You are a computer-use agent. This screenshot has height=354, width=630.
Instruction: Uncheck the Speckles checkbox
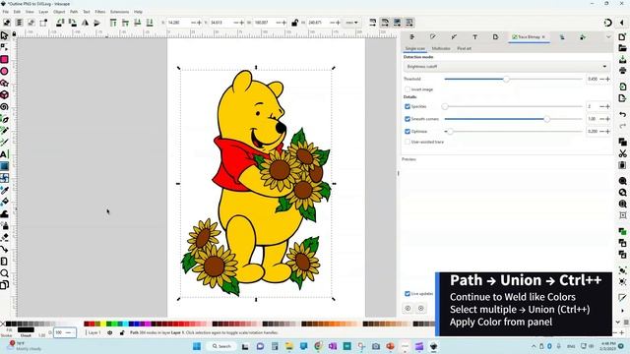pos(408,106)
